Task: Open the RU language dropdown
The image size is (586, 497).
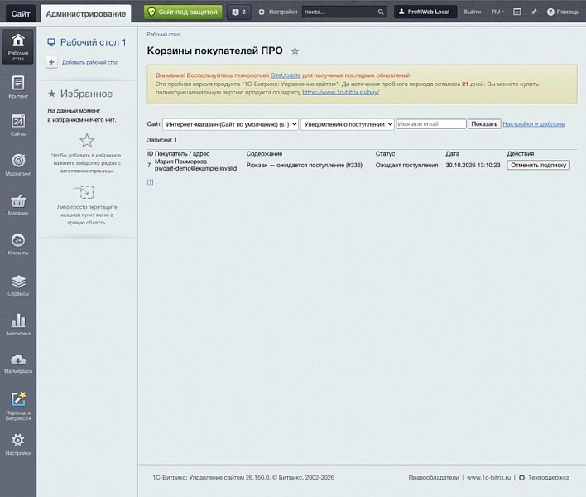Action: [x=497, y=12]
